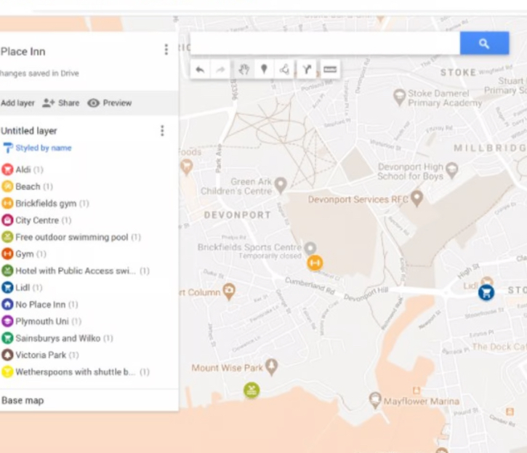Select the Draw a line tool

point(284,69)
